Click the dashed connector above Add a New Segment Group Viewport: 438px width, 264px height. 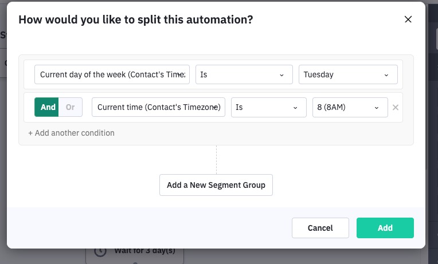click(x=216, y=159)
